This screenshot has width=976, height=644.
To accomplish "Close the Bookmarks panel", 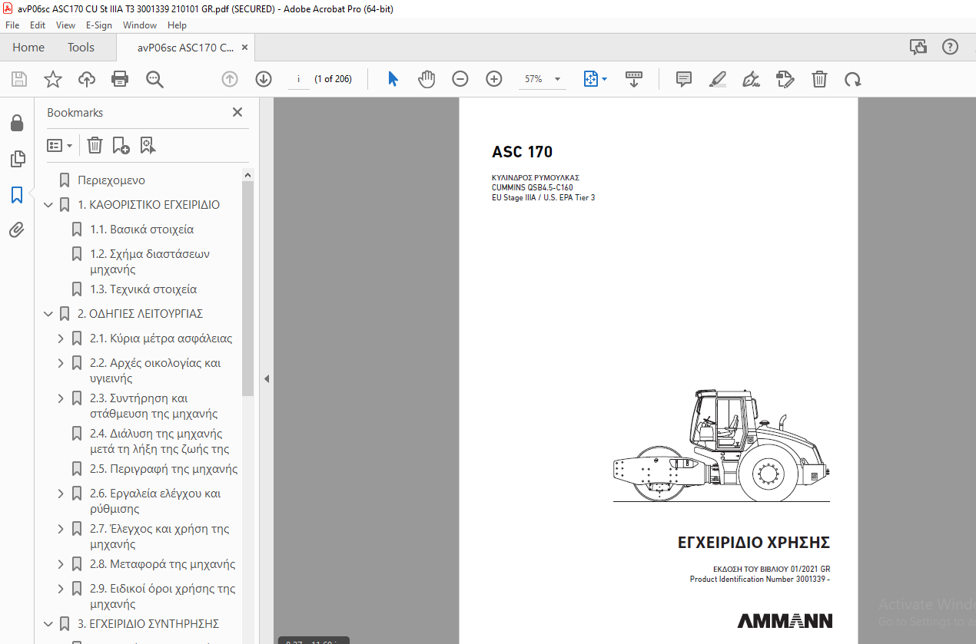I will coord(237,112).
